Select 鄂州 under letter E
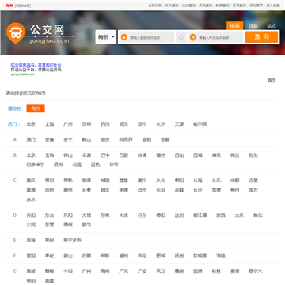Image resolution: width=285 pixels, height=285 pixels. [49, 241]
